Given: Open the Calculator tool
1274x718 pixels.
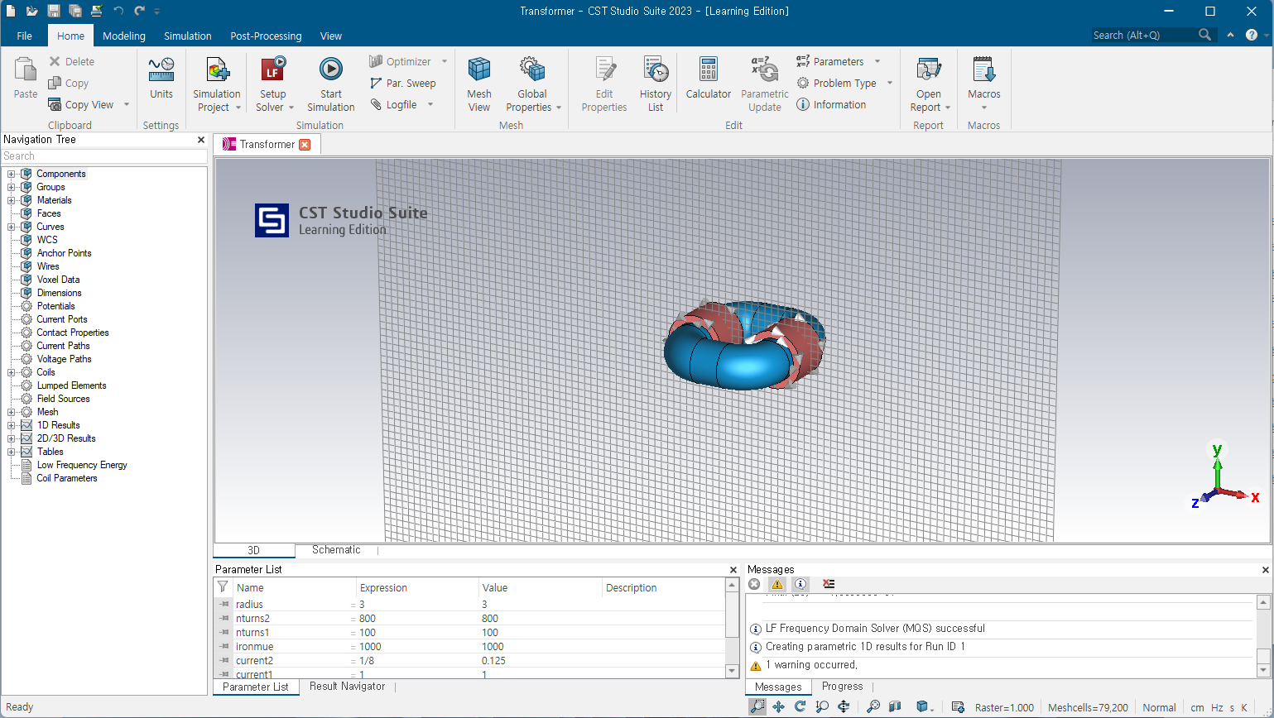Looking at the screenshot, I should (x=709, y=79).
